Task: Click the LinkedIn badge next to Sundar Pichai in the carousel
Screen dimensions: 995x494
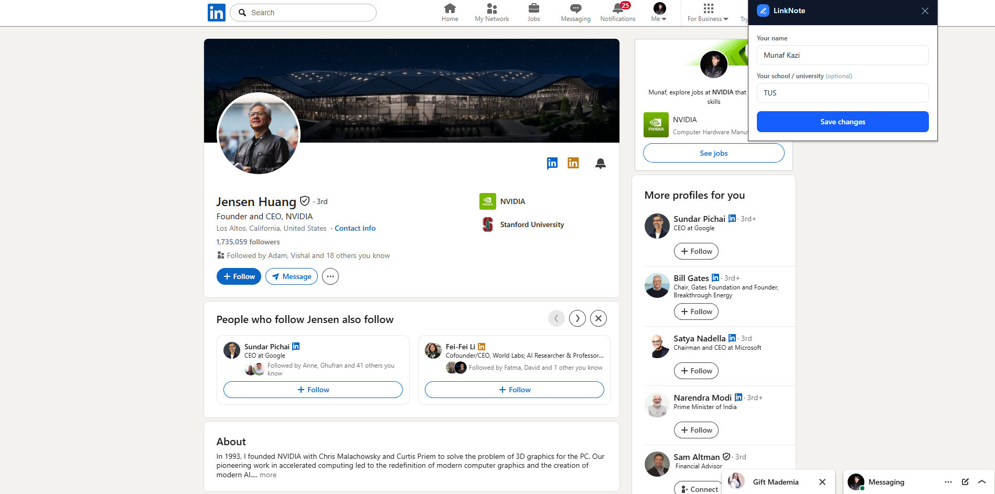Action: coord(296,347)
